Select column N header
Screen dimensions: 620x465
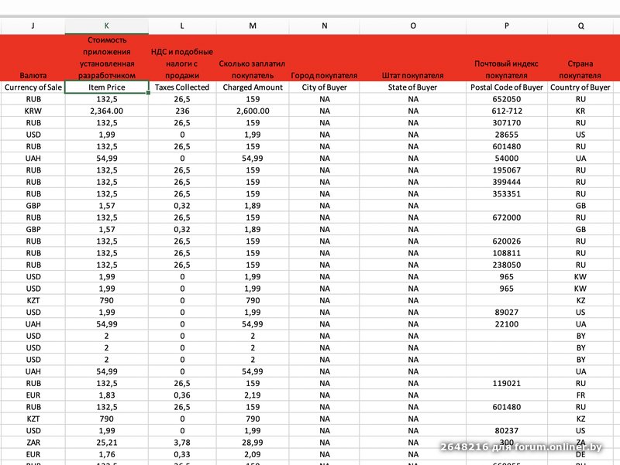324,26
